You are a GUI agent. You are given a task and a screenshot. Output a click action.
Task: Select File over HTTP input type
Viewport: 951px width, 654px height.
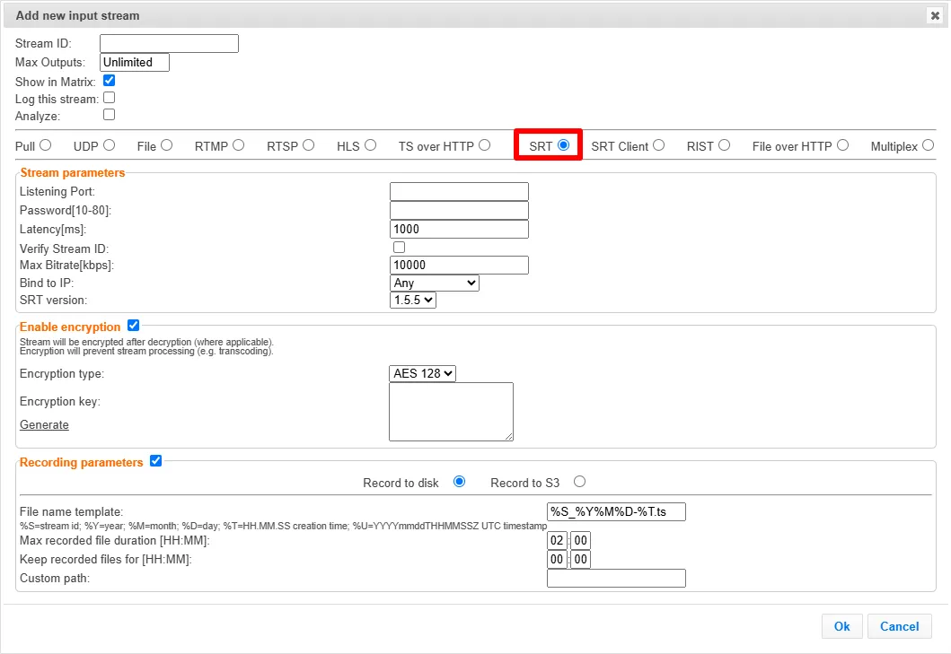(x=843, y=145)
